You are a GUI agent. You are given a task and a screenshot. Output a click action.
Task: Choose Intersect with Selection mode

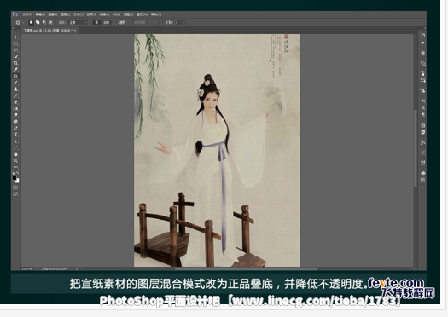point(50,22)
